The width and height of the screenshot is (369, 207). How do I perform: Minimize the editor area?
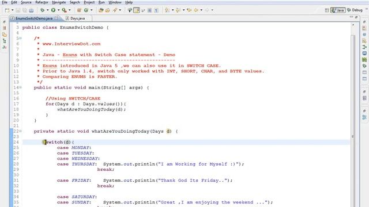pyautogui.click(x=351, y=17)
